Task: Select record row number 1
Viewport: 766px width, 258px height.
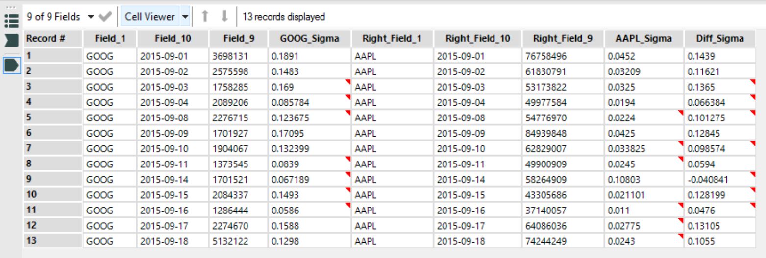Action: click(52, 56)
